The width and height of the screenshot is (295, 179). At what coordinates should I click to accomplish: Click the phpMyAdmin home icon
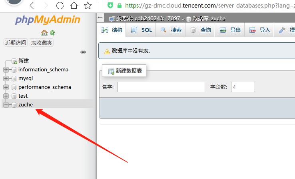pyautogui.click(x=44, y=33)
